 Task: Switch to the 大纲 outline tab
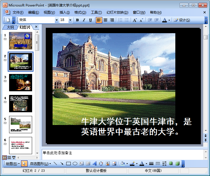(x=10, y=27)
